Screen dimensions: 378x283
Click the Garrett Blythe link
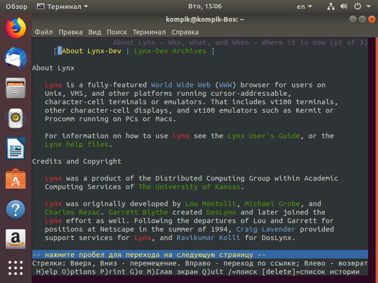tap(138, 212)
